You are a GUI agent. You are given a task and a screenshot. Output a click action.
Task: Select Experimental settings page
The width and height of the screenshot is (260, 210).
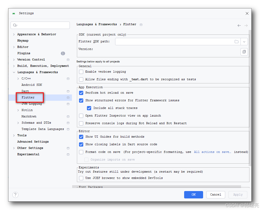pos(28,154)
